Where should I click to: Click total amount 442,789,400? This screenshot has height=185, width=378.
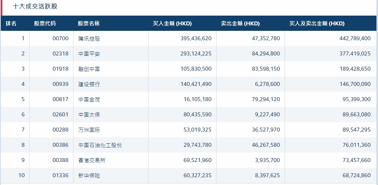[x=355, y=38]
